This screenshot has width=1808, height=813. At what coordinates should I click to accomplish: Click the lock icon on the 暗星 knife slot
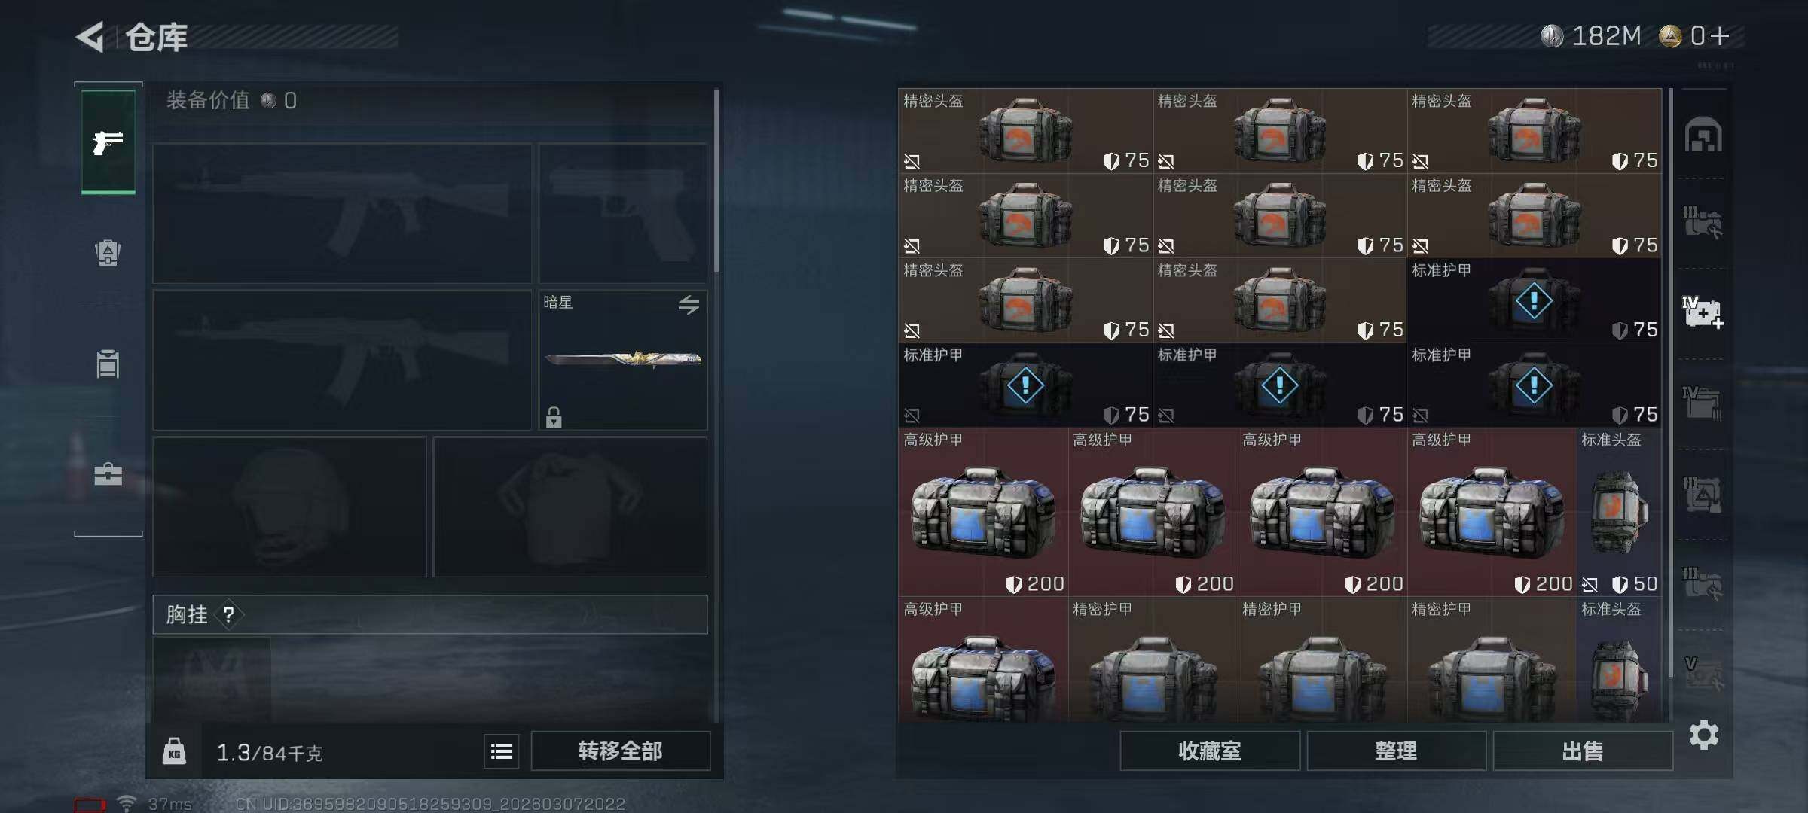(554, 417)
